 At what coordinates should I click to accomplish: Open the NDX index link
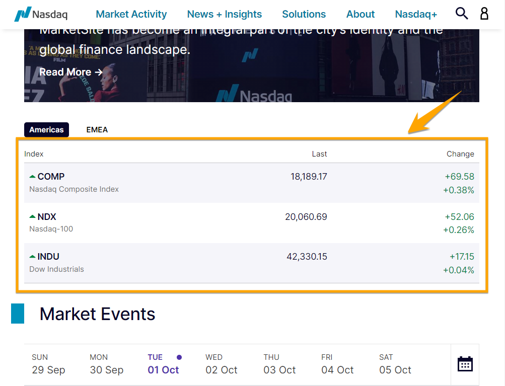47,217
